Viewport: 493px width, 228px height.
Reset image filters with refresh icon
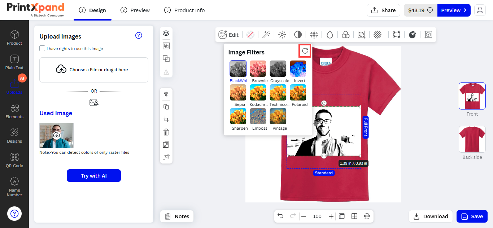pyautogui.click(x=305, y=51)
